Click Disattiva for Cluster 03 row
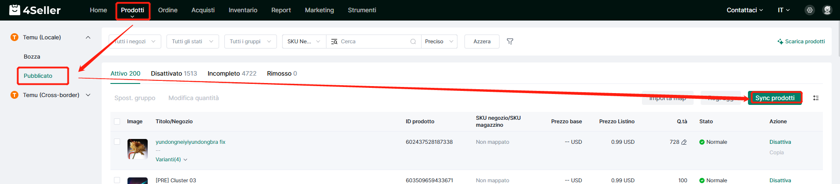Viewport: 840px width, 184px height. [x=780, y=181]
